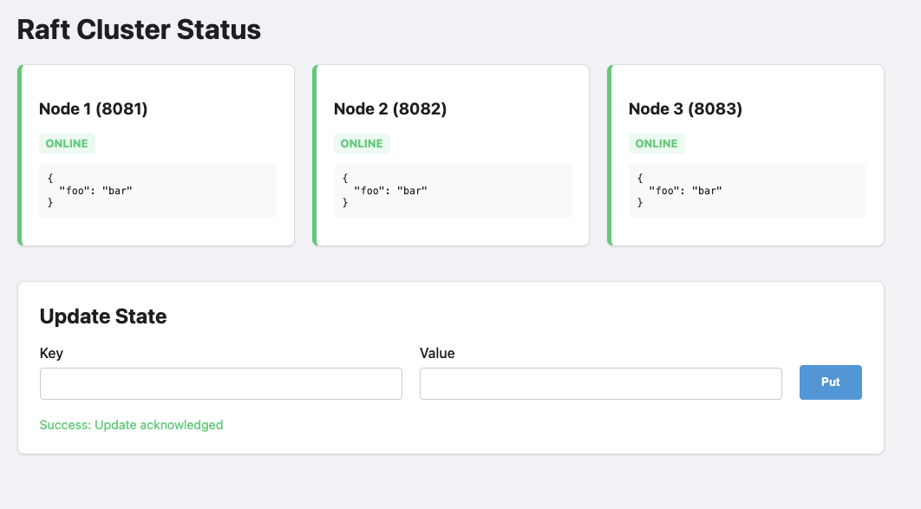Image resolution: width=921 pixels, height=509 pixels.
Task: Click the green left stripe on Node 1 card
Action: tap(19, 155)
